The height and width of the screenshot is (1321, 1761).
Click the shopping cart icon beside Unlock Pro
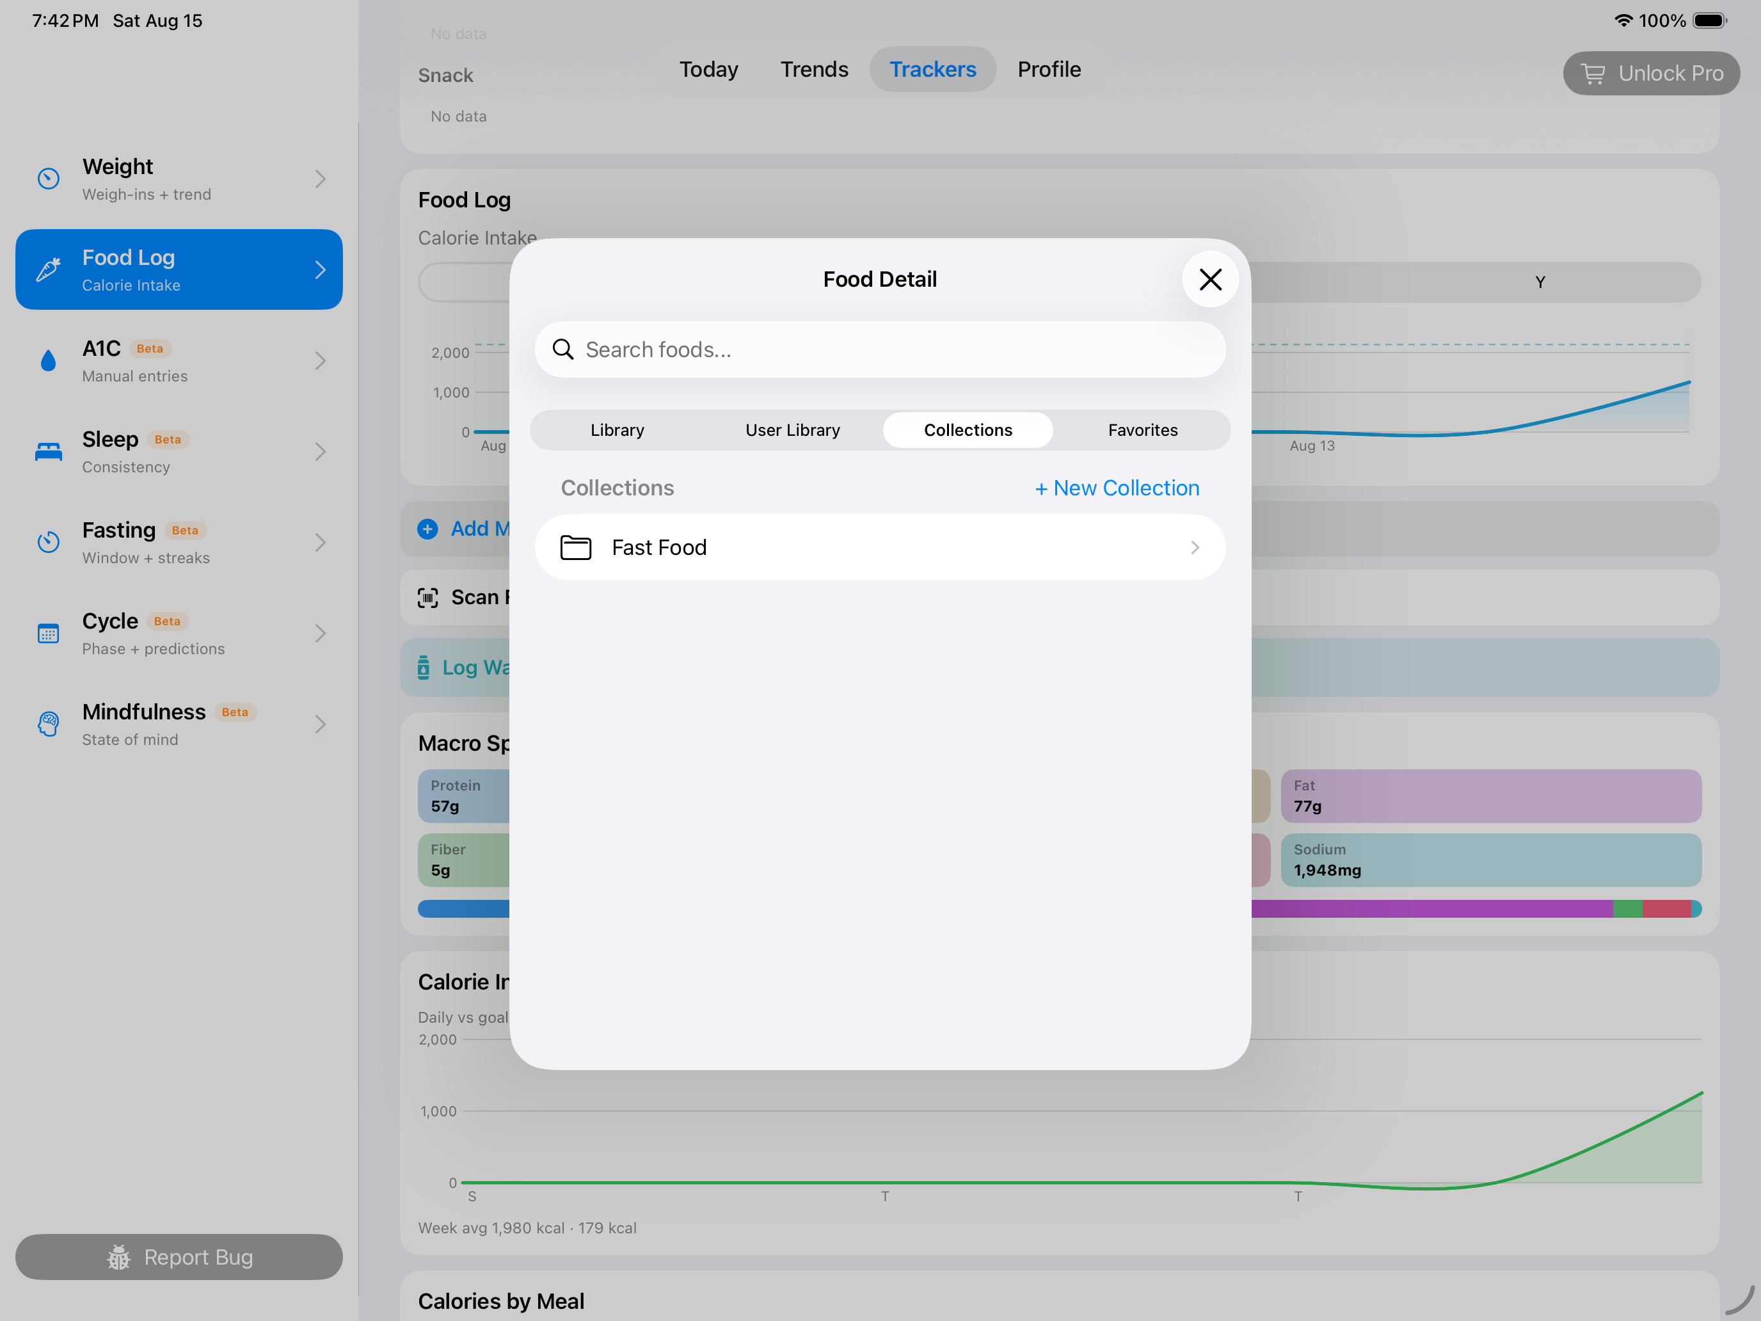[1593, 73]
